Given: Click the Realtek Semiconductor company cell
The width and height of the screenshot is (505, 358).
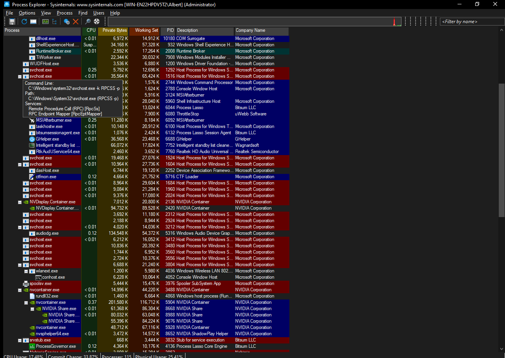Looking at the screenshot, I should (257, 152).
